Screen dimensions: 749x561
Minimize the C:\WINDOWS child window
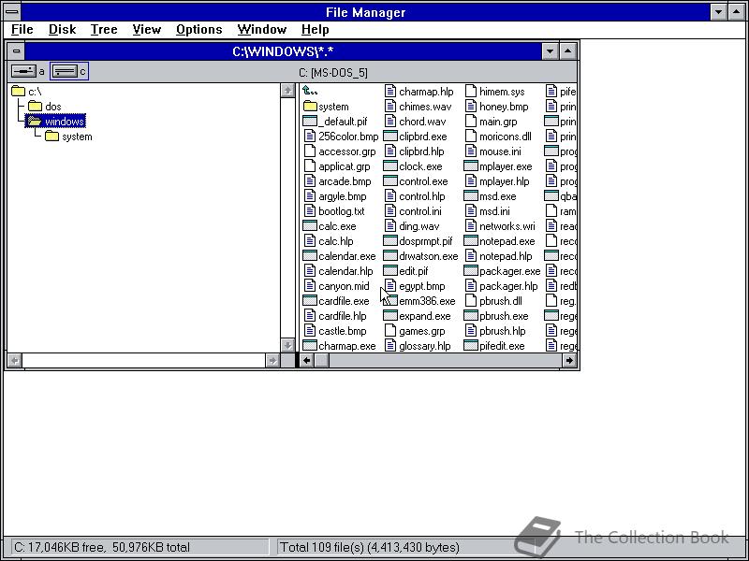550,51
